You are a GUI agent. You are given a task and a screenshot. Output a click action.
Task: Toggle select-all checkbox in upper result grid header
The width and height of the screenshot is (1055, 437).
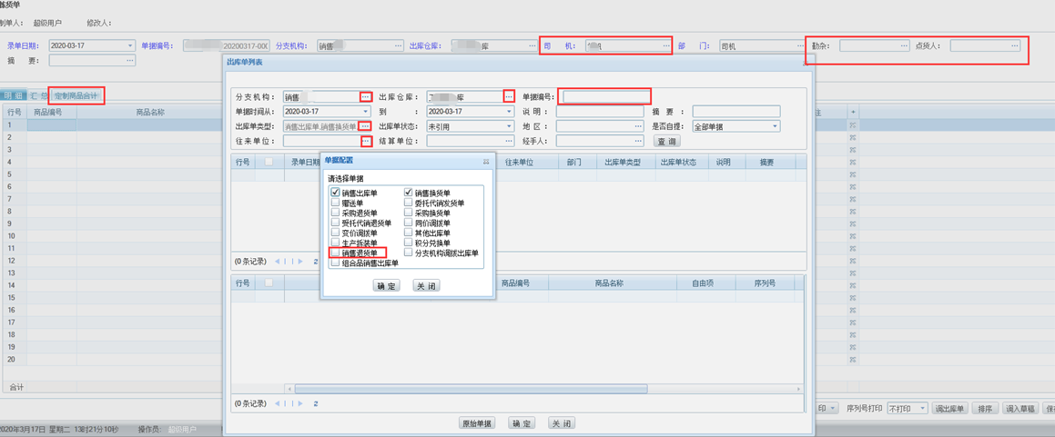click(x=269, y=161)
